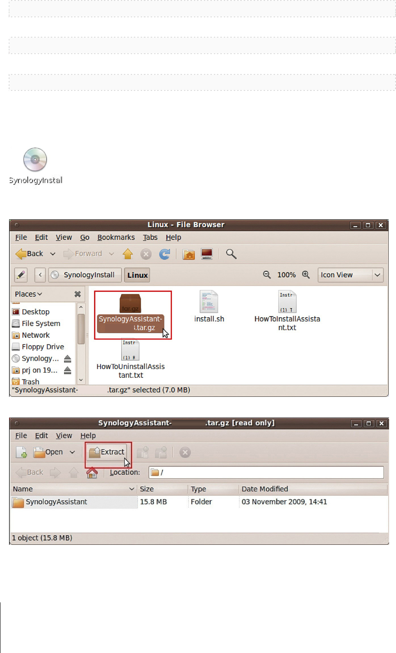Viewport: 396px width, 653px height.
Task: Open the Places sidebar dropdown
Action: pyautogui.click(x=29, y=294)
